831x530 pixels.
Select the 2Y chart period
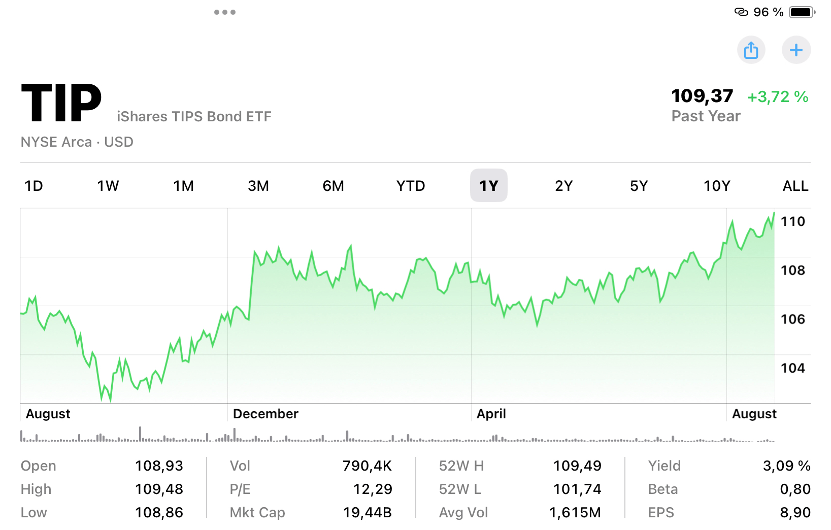(563, 186)
